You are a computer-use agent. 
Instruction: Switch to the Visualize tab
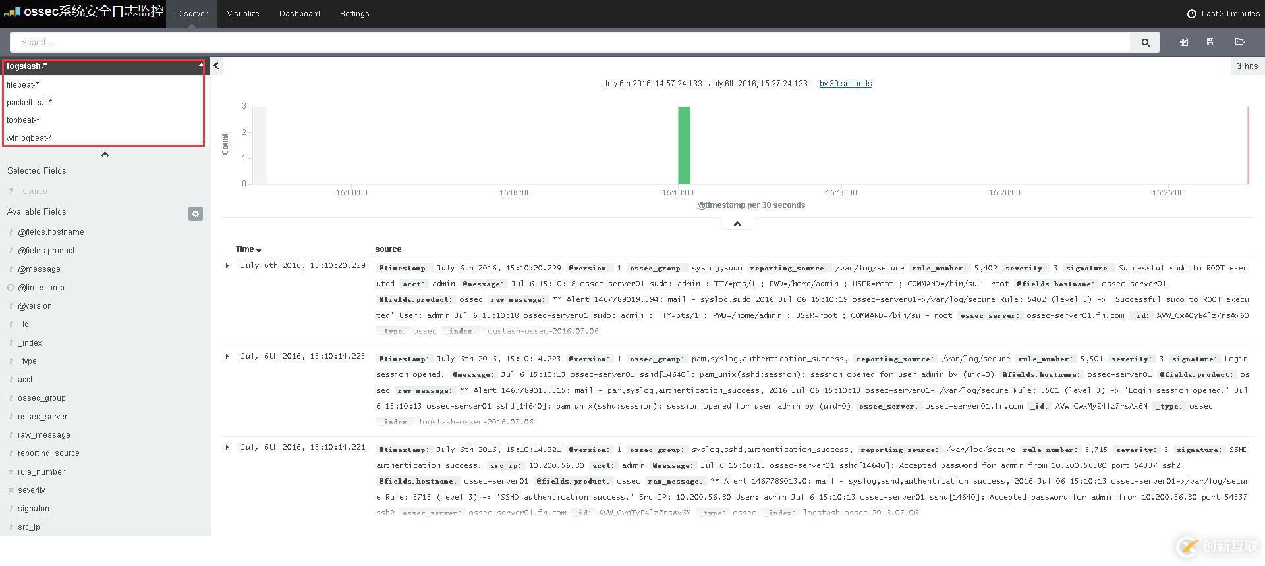pyautogui.click(x=243, y=14)
